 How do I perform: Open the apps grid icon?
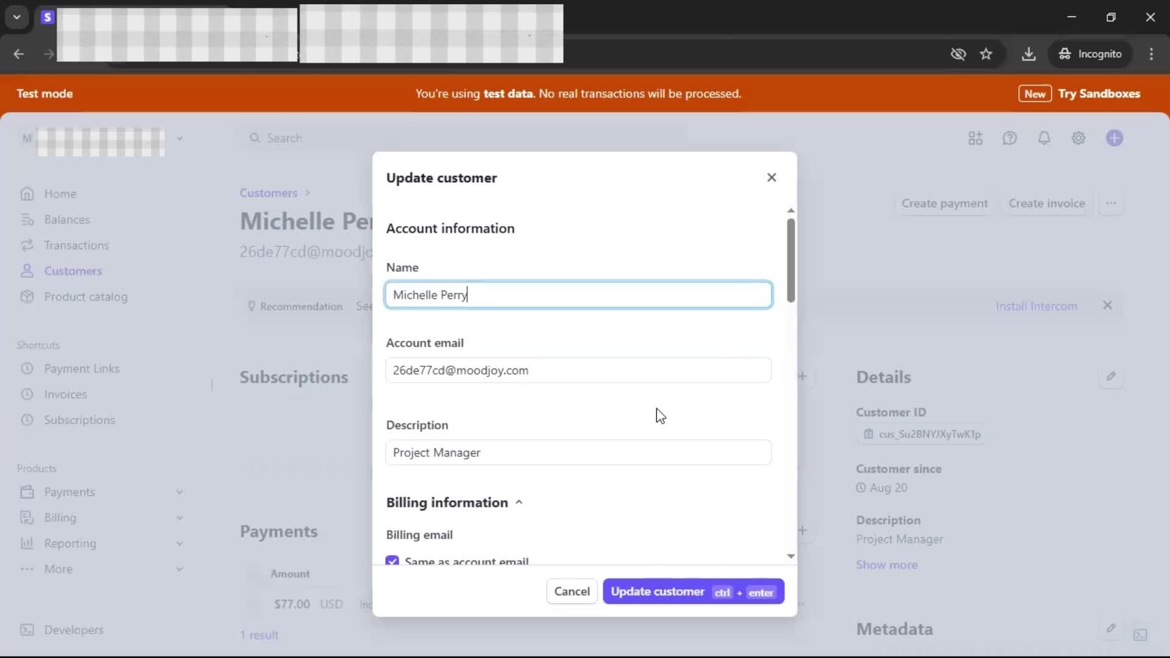point(975,138)
